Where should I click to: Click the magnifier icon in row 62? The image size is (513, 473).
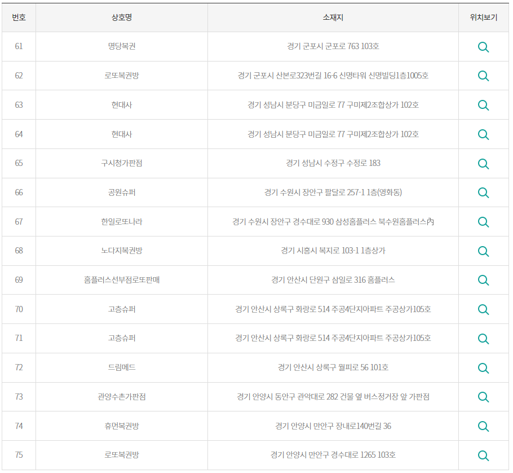pyautogui.click(x=483, y=76)
